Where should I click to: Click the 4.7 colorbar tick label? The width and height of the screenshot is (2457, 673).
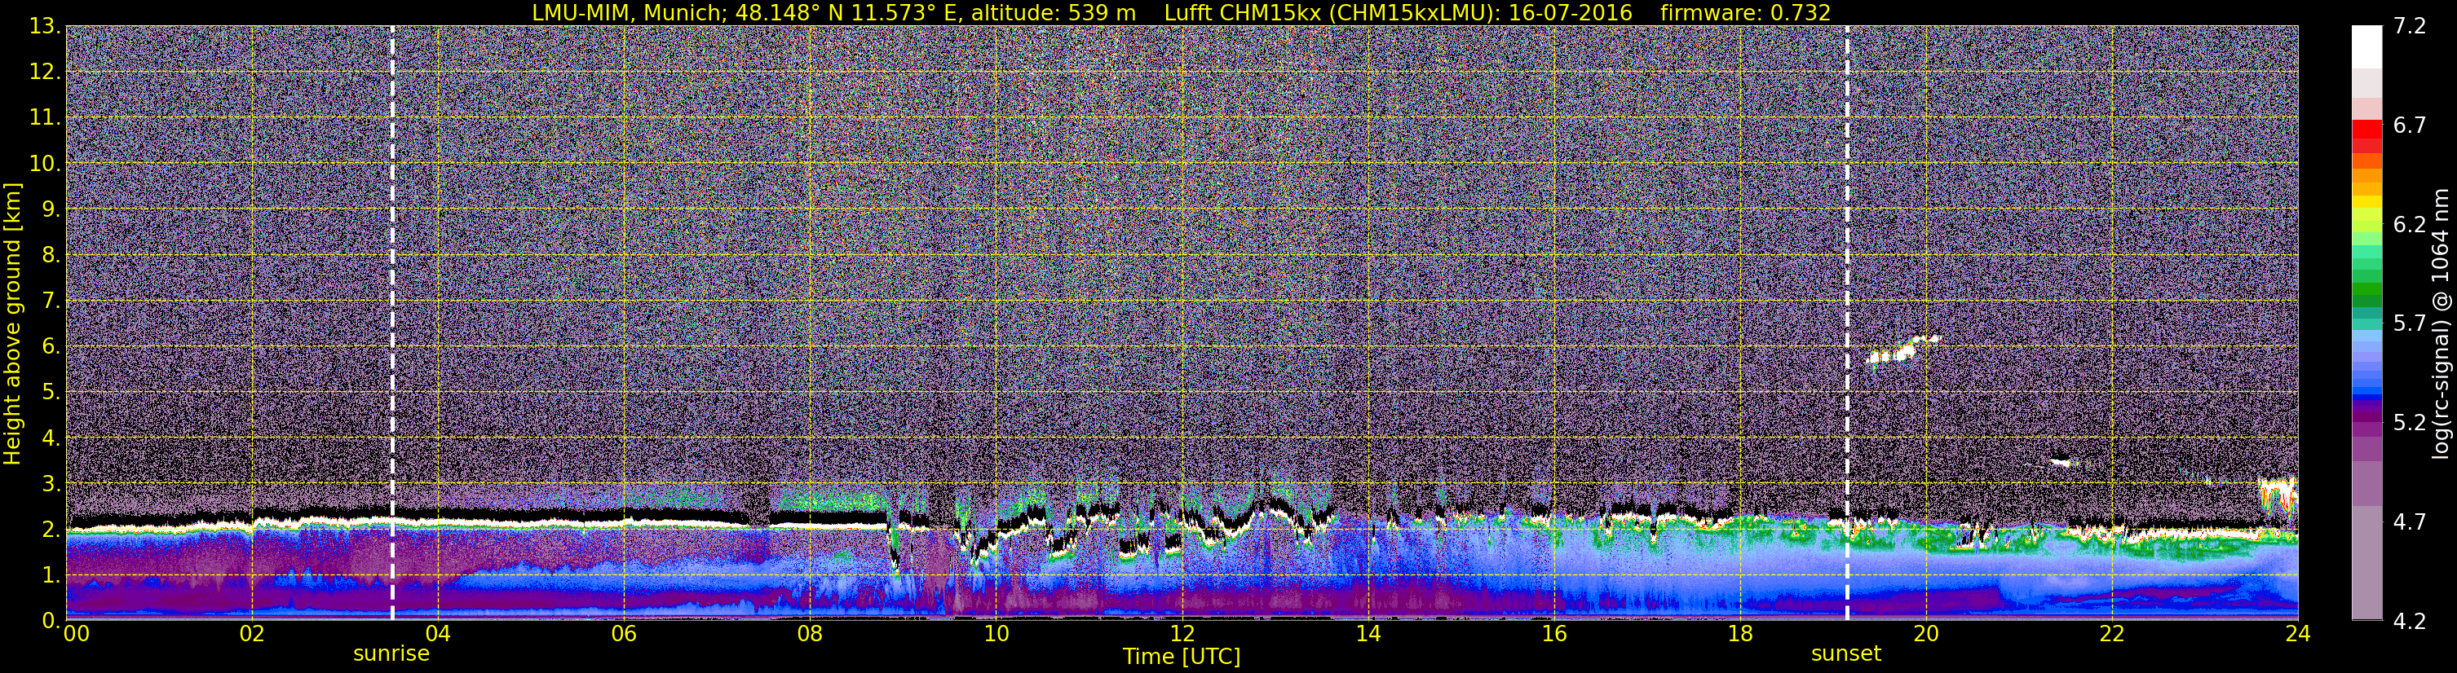[2410, 521]
